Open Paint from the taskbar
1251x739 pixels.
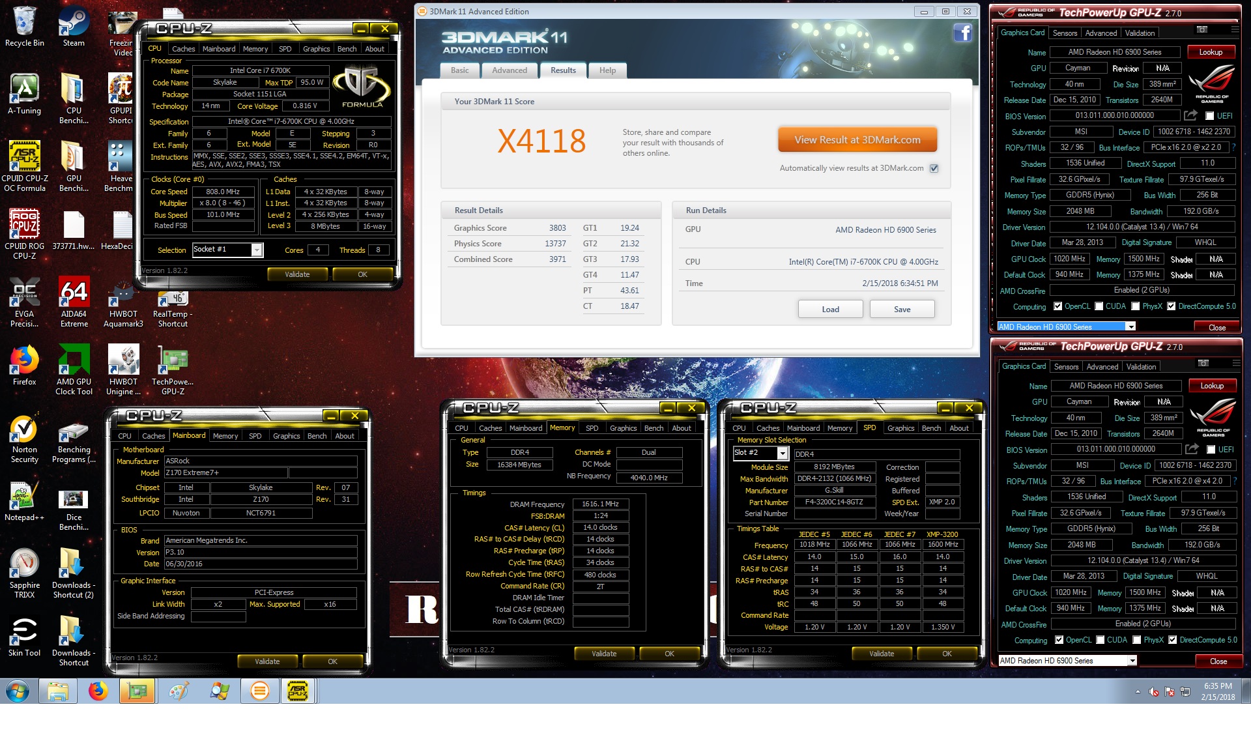click(x=179, y=691)
